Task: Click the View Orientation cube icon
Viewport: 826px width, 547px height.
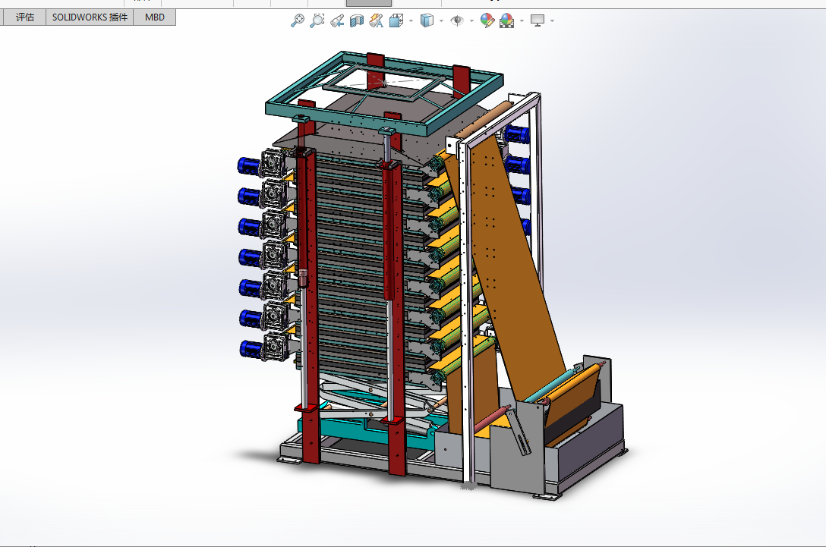Action: point(396,20)
